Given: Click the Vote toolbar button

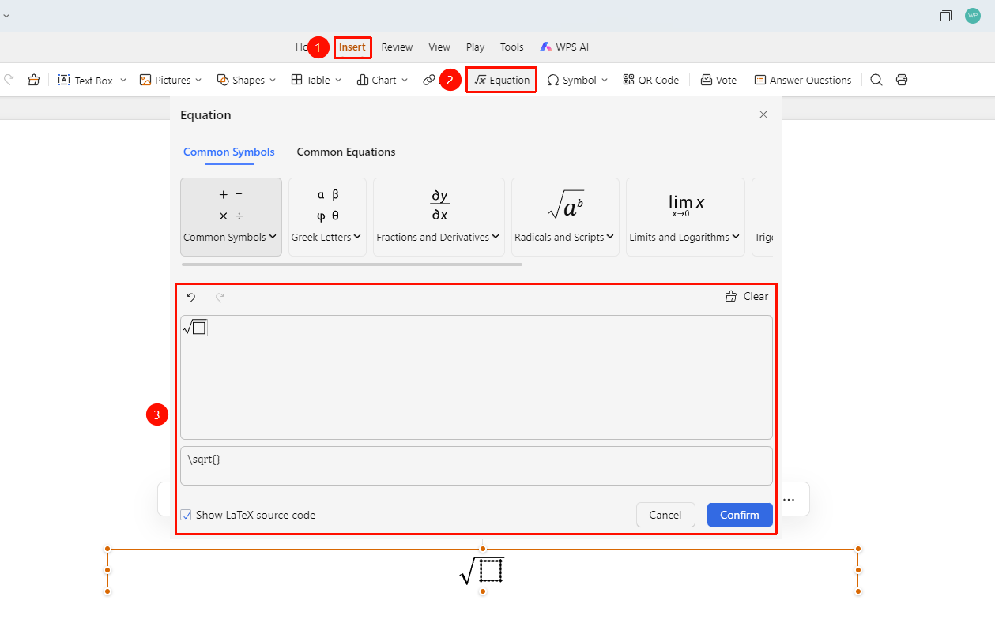Looking at the screenshot, I should click(x=718, y=80).
